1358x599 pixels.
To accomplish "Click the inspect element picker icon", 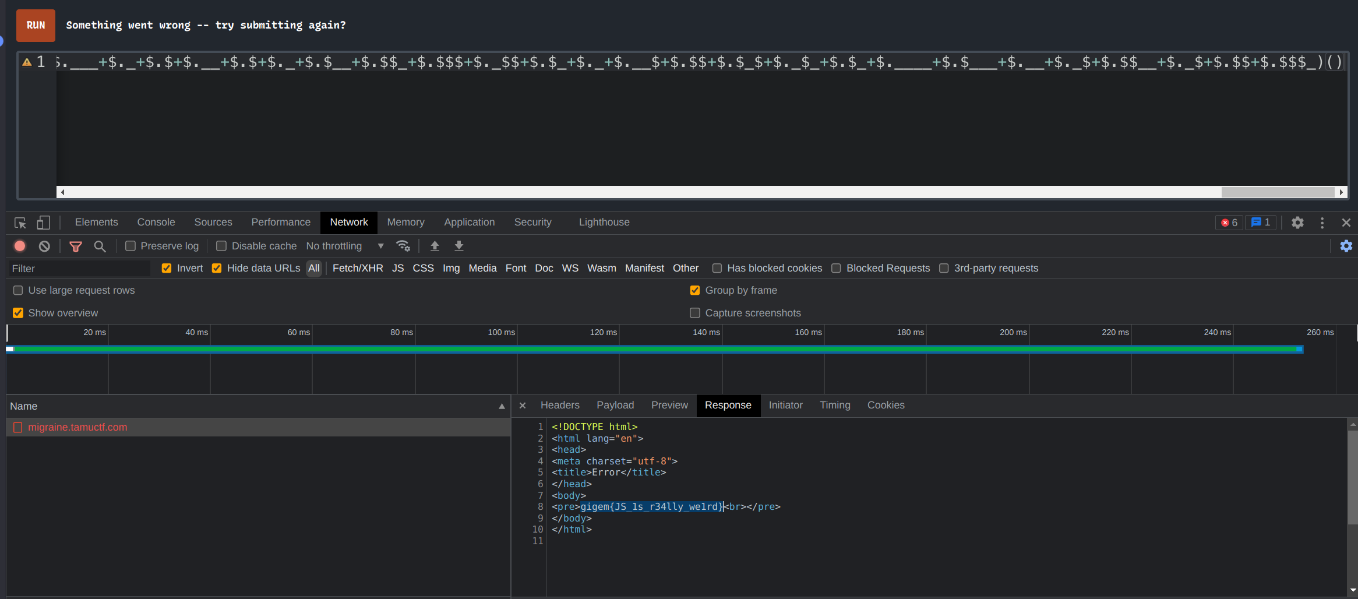I will [20, 223].
